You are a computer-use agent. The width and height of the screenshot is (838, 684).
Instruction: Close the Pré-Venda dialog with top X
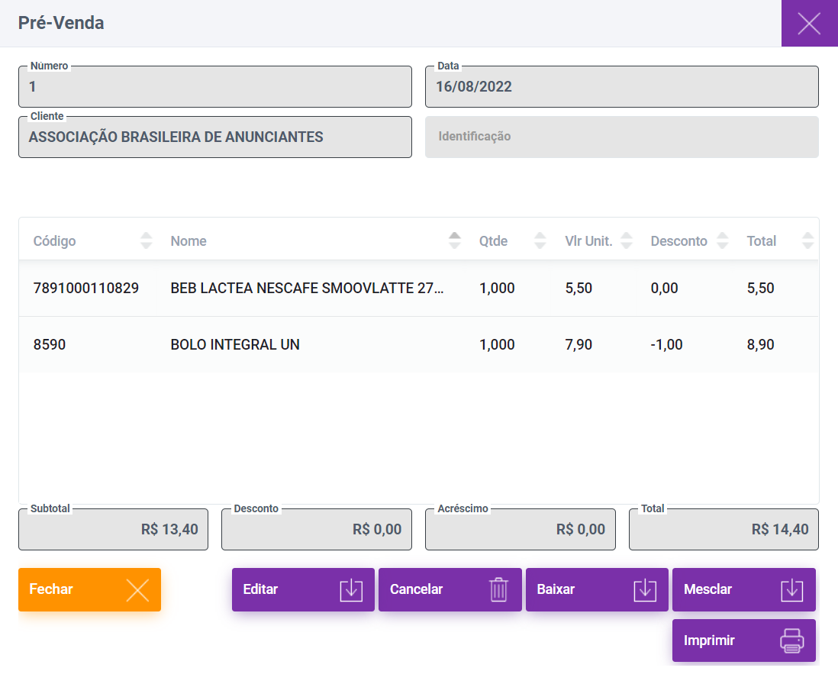coord(809,24)
